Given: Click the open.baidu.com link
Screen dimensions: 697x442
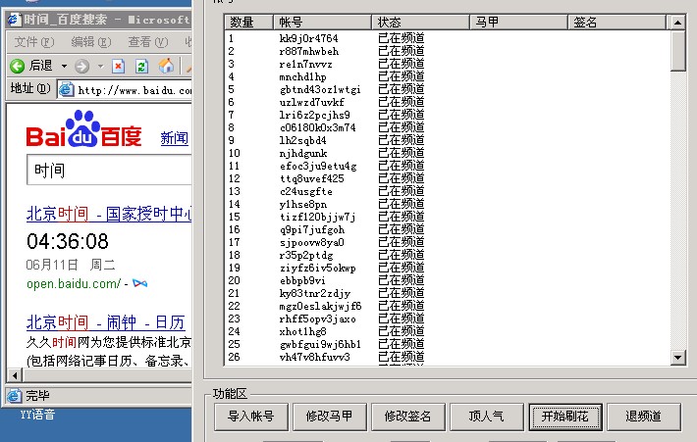Looking at the screenshot, I should [74, 283].
